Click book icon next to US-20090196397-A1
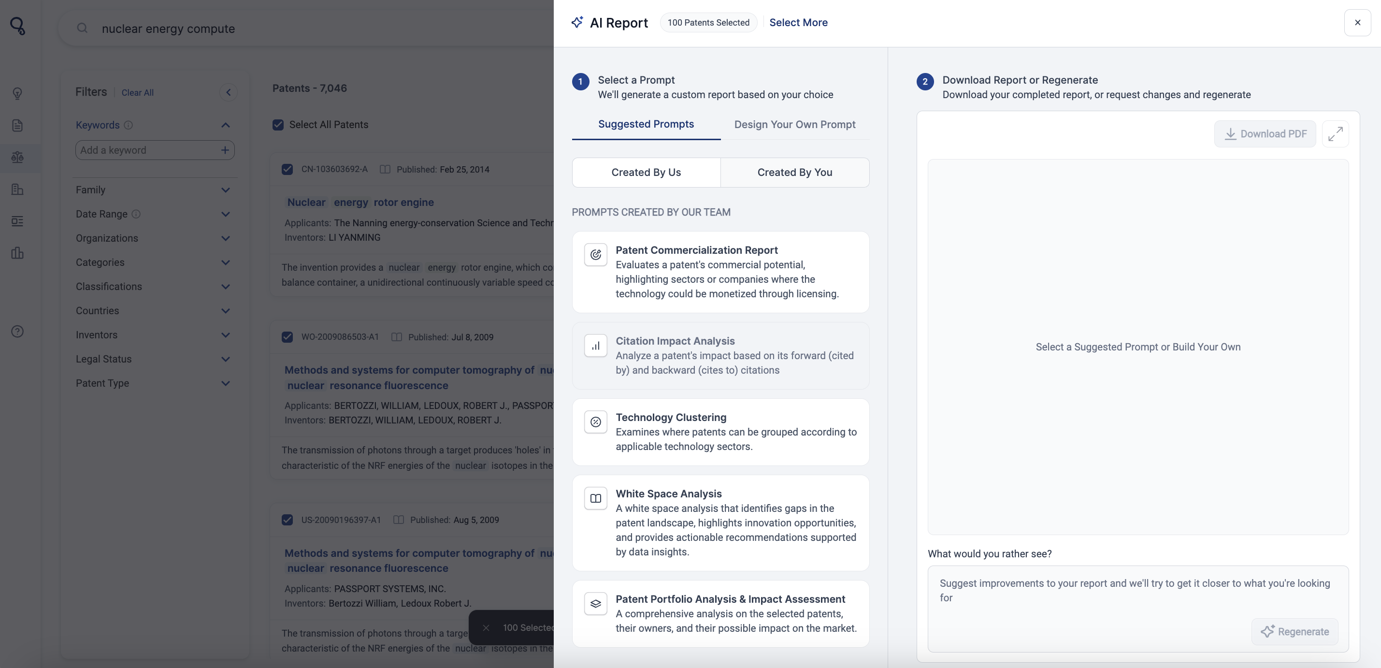 [x=398, y=520]
